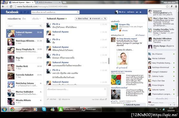Open Skype from the taskbar

[44, 109]
